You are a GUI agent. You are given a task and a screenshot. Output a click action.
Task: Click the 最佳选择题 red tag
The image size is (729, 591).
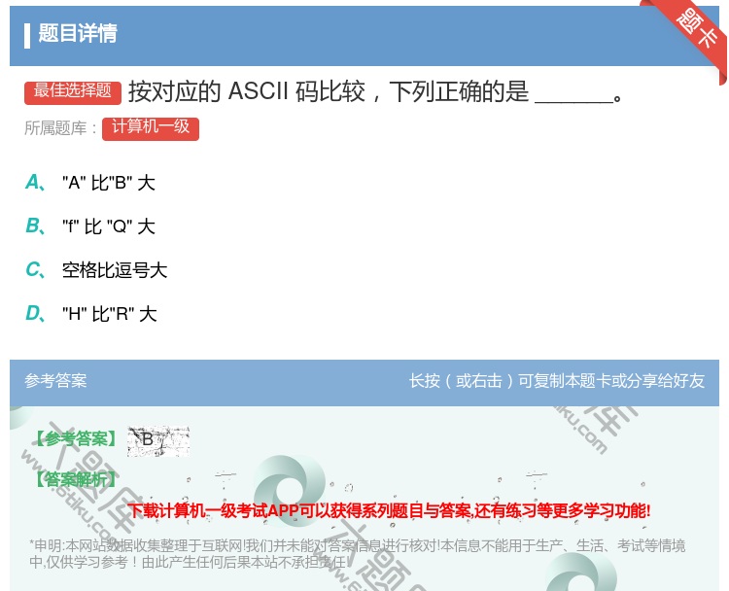tap(73, 91)
